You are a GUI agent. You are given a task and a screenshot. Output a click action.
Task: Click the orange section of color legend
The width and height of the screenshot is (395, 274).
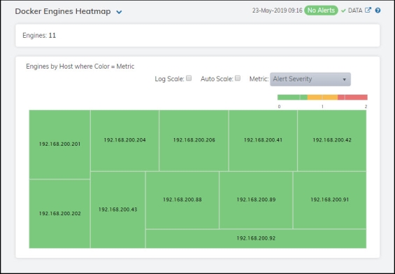point(322,97)
